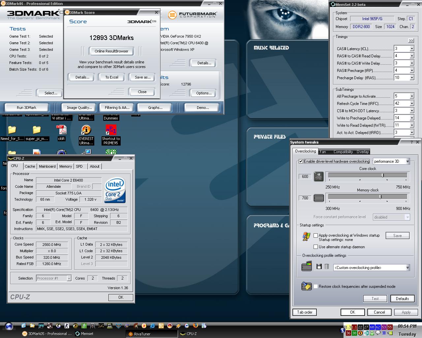Open the citiR PDF file icon

click(x=61, y=130)
